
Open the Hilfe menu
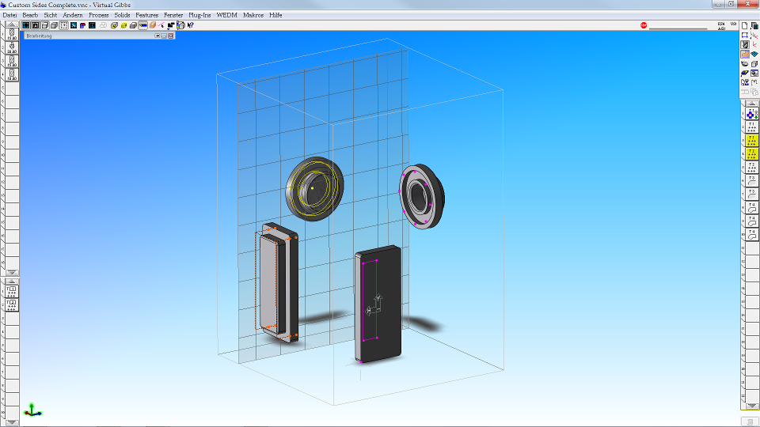(275, 15)
